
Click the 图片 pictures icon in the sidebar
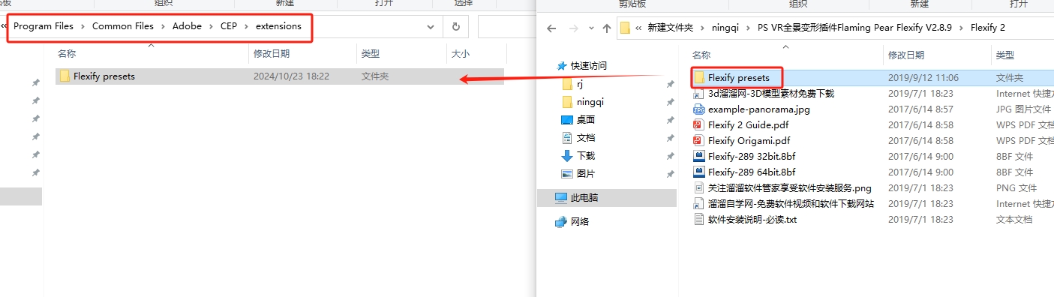567,174
